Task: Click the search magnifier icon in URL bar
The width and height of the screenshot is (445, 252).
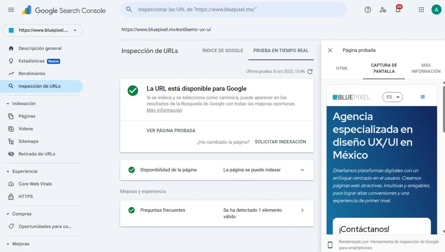Action: 129,10
